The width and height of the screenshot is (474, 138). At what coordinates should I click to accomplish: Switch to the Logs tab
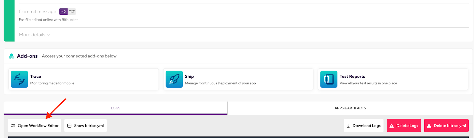[x=116, y=108]
